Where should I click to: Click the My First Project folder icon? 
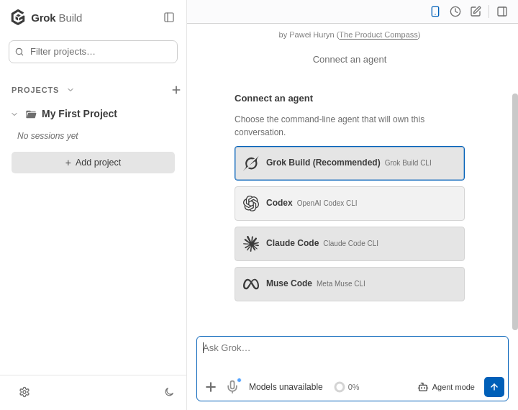pyautogui.click(x=31, y=114)
